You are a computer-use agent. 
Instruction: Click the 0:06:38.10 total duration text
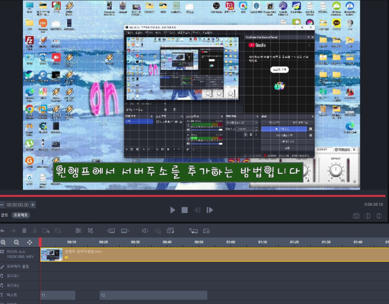[373, 204]
